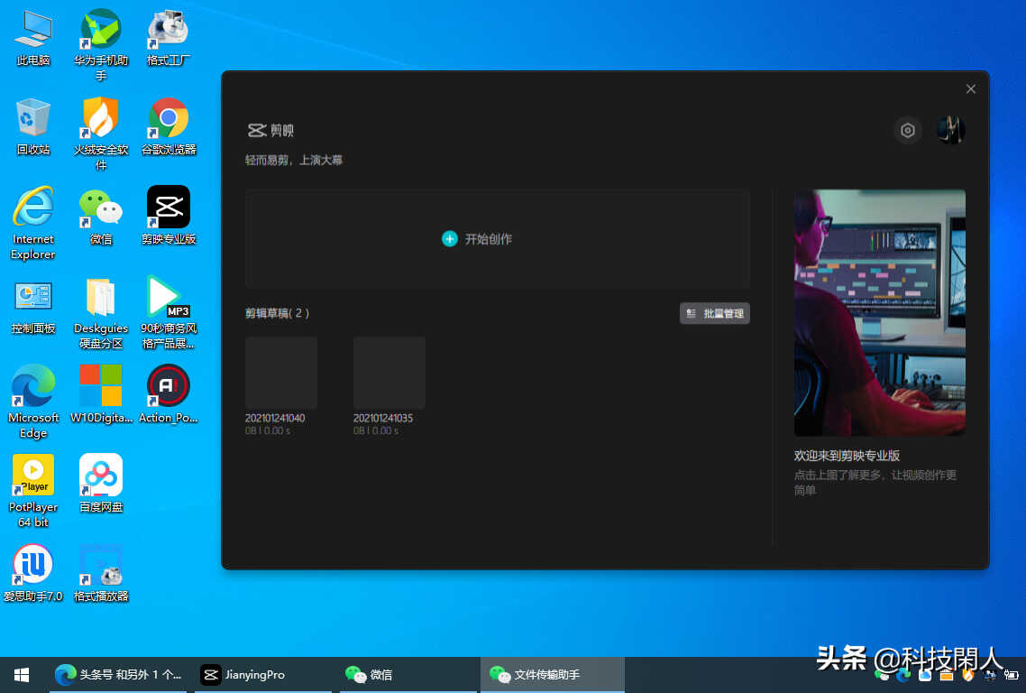The height and width of the screenshot is (693, 1026).
Task: Switch to 文件传输助手 taskbar item
Action: pos(552,675)
